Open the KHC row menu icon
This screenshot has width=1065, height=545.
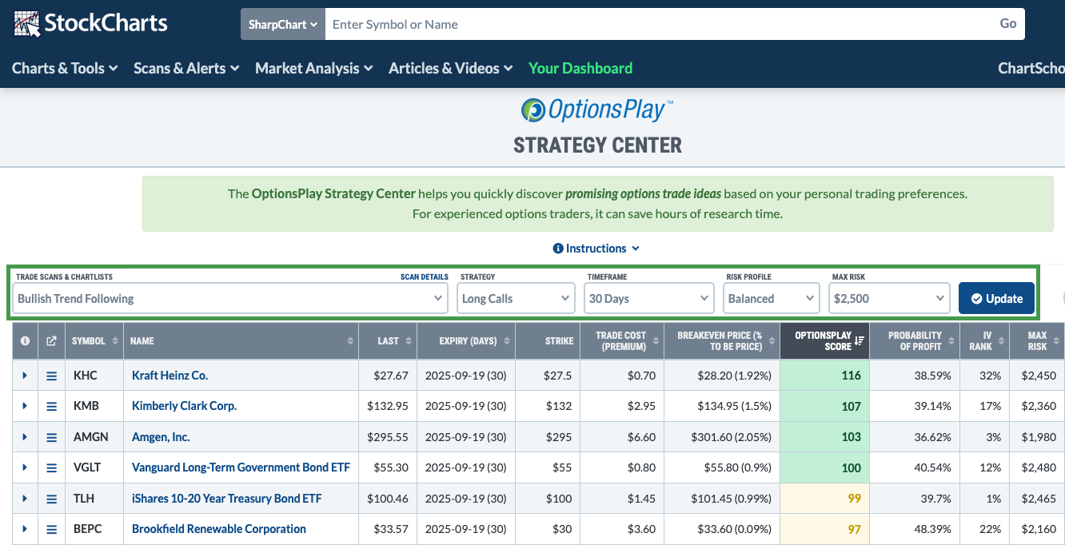52,376
